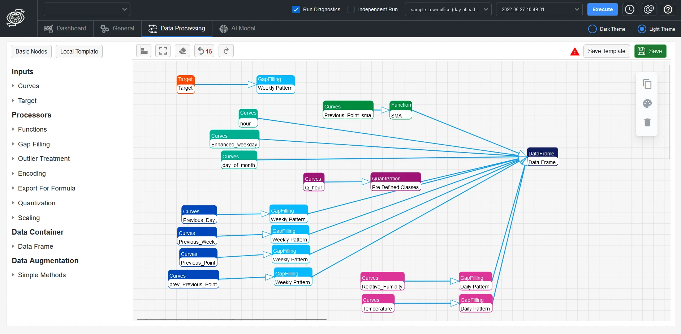
Task: Click the canvas horizontal scrollbar
Action: coord(232,320)
